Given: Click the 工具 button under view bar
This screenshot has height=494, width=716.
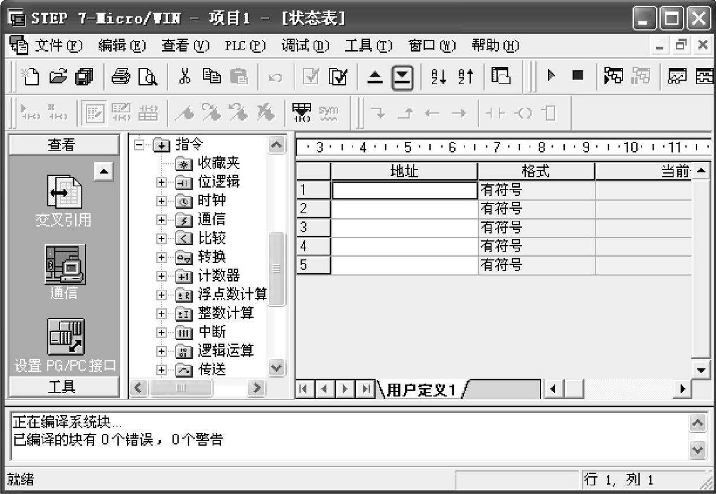Looking at the screenshot, I should click(64, 387).
